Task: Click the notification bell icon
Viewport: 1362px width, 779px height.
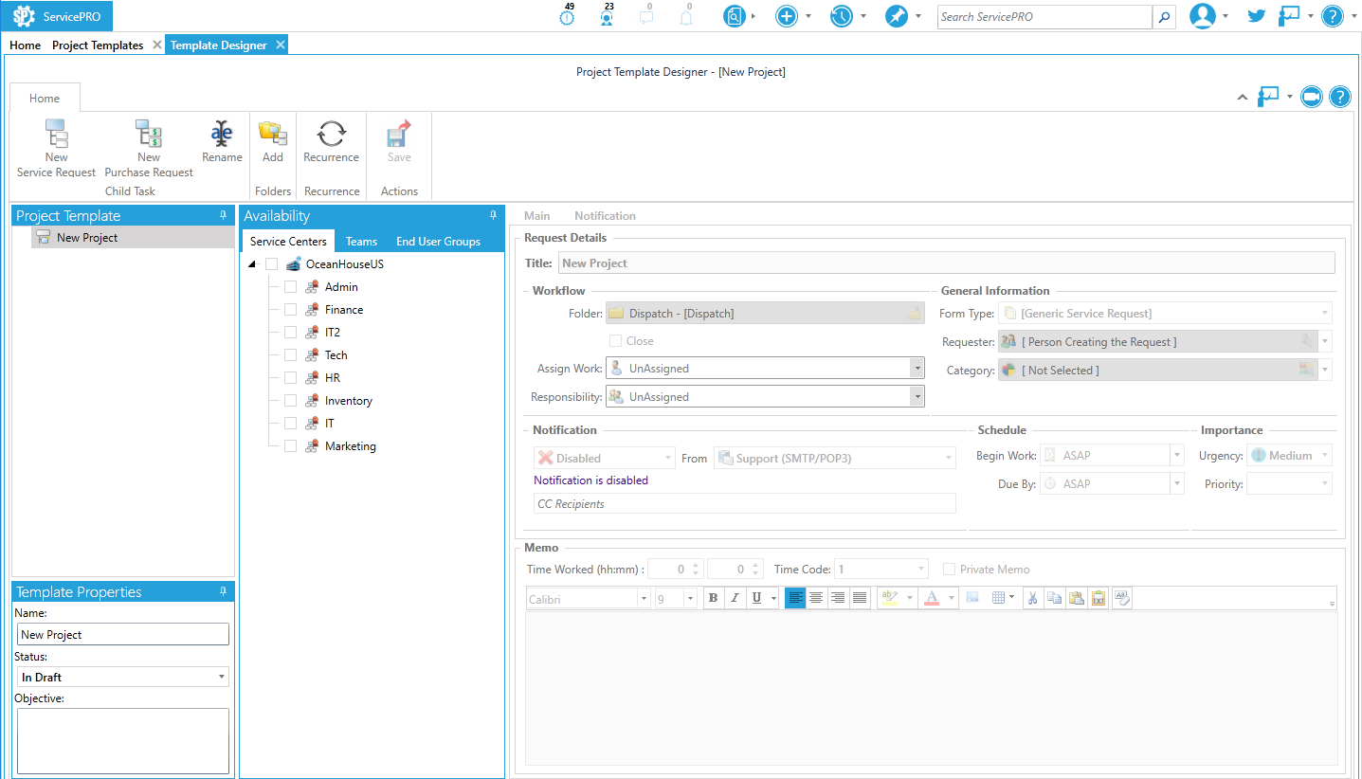Action: coord(686,15)
